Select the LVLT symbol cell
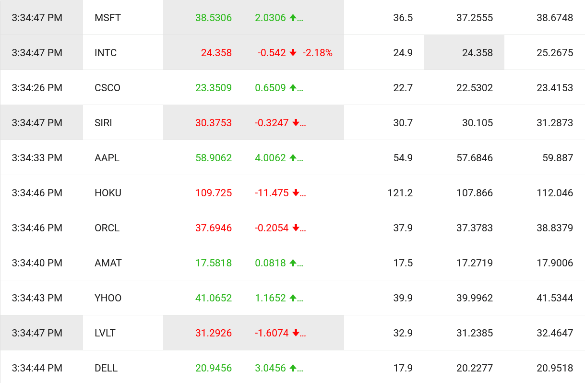Image resolution: width=585 pixels, height=383 pixels. [x=123, y=333]
